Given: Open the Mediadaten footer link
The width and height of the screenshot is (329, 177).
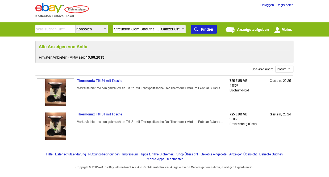Looking at the screenshot, I should click(175, 159).
